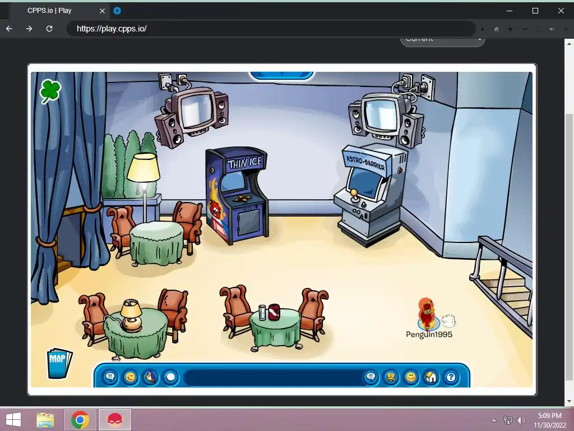This screenshot has width=574, height=431.
Task: Throw a snowball using the snowball icon
Action: tap(170, 377)
